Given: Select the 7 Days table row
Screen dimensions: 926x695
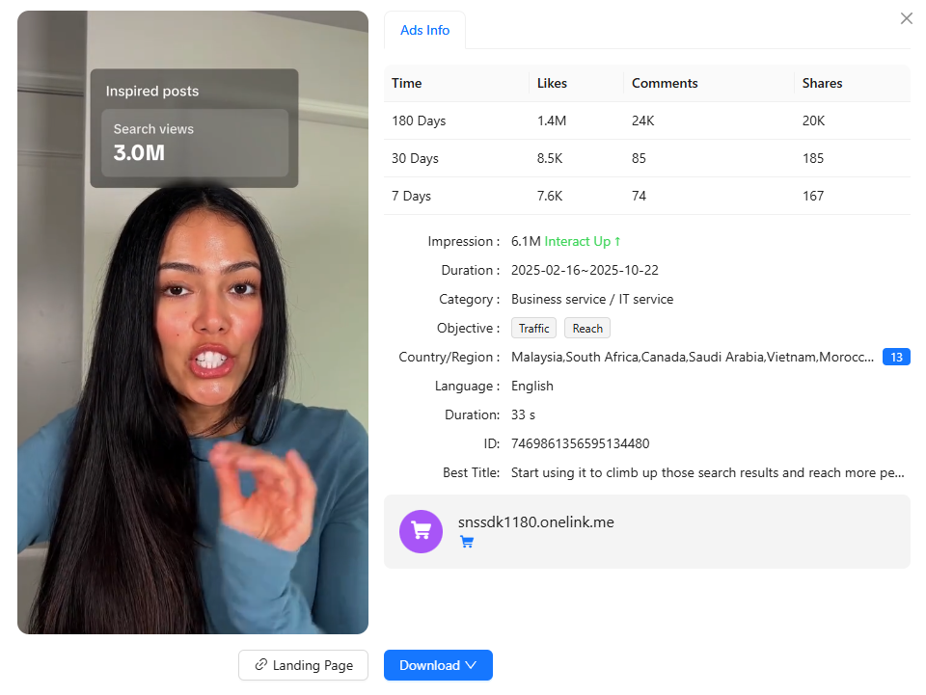Looking at the screenshot, I should [646, 196].
